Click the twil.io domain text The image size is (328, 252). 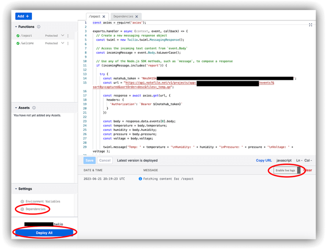[x=58, y=224]
